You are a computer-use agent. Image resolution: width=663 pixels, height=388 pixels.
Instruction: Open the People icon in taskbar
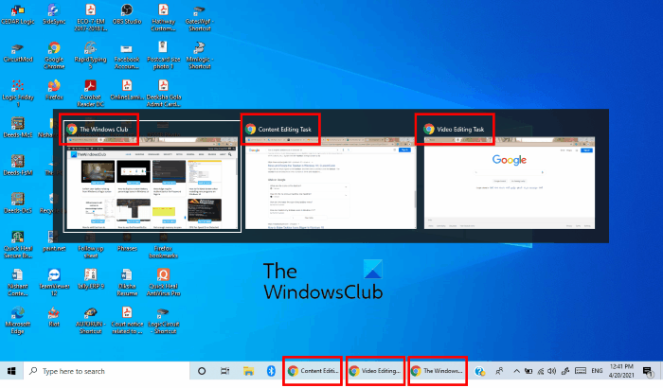tap(499, 371)
